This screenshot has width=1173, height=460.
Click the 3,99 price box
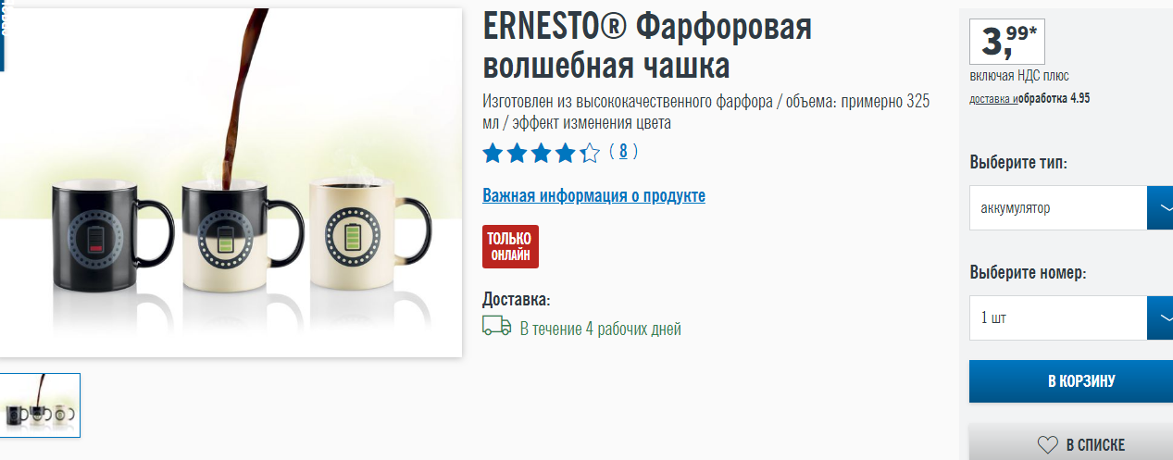point(1007,40)
